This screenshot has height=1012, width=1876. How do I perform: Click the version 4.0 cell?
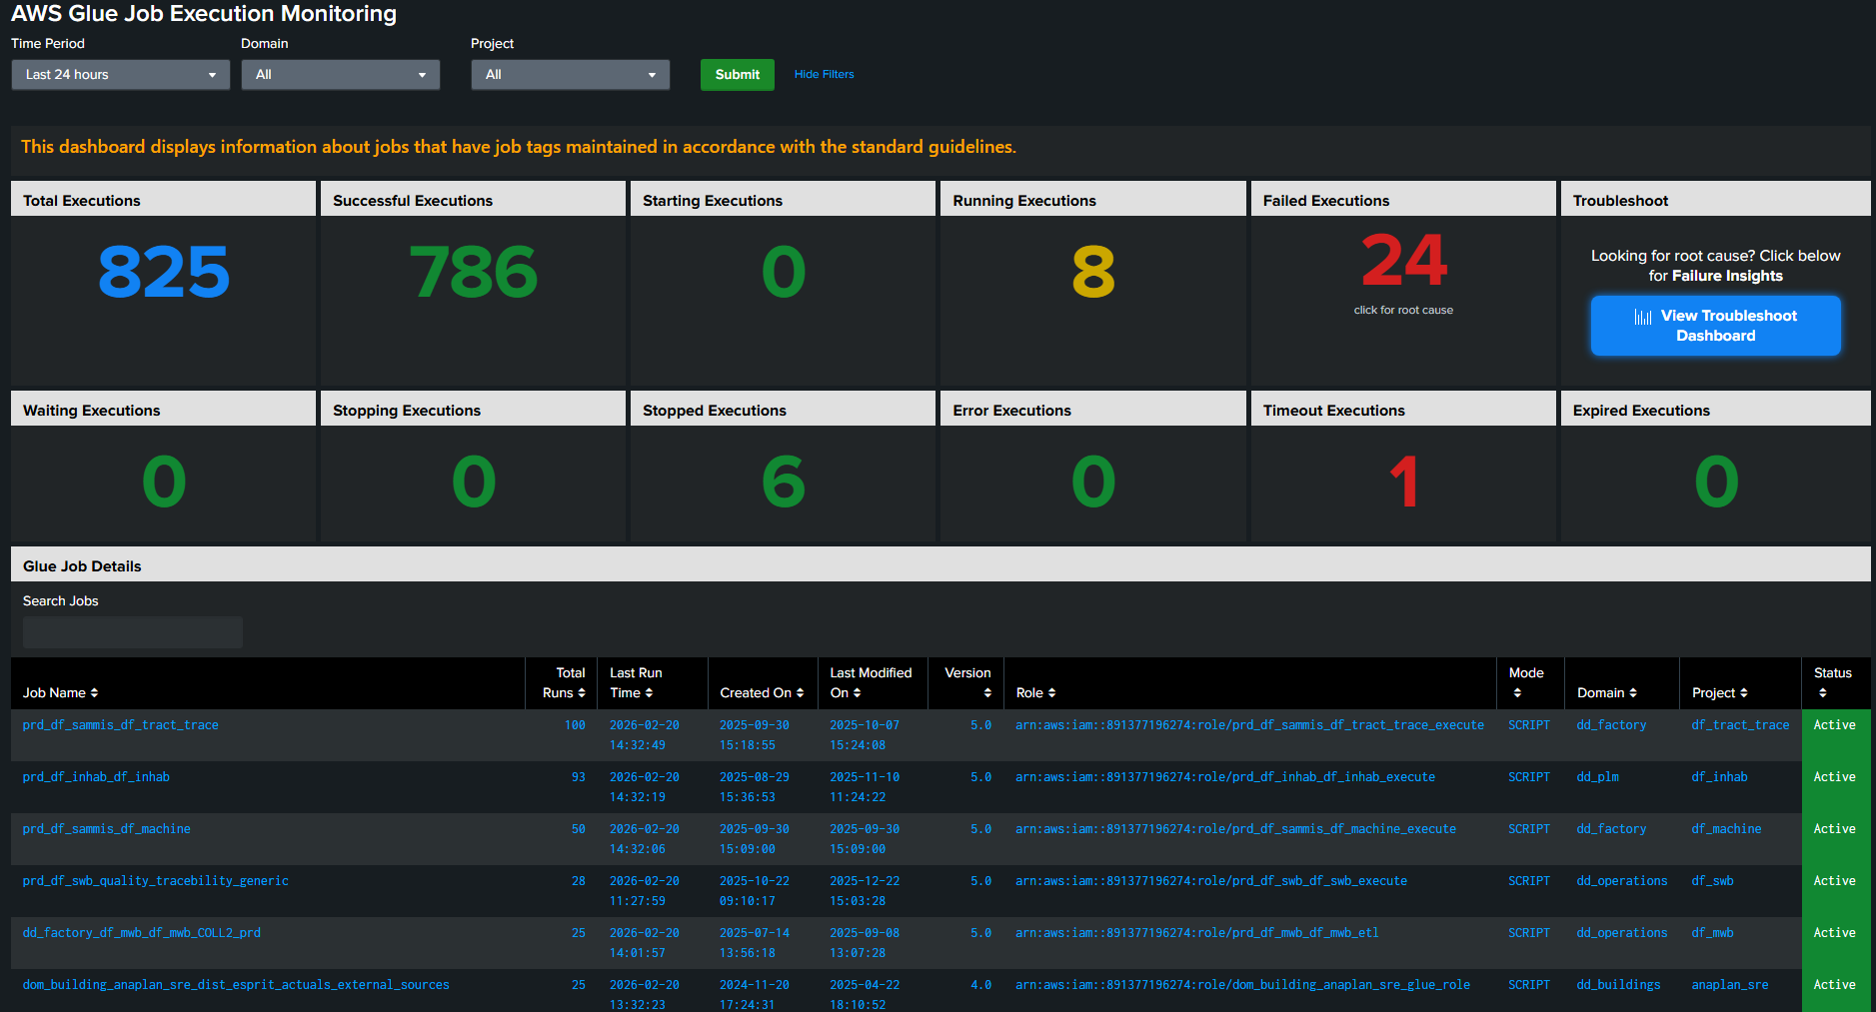point(980,985)
